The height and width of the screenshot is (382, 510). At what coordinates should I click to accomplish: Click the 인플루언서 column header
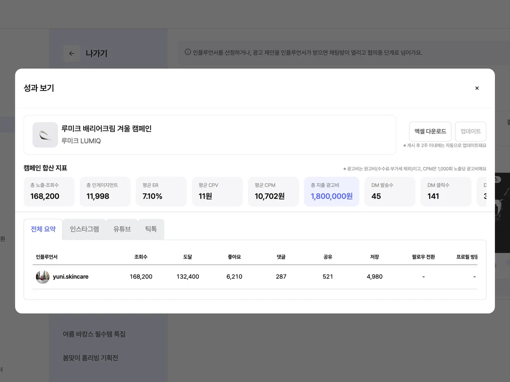pos(46,257)
